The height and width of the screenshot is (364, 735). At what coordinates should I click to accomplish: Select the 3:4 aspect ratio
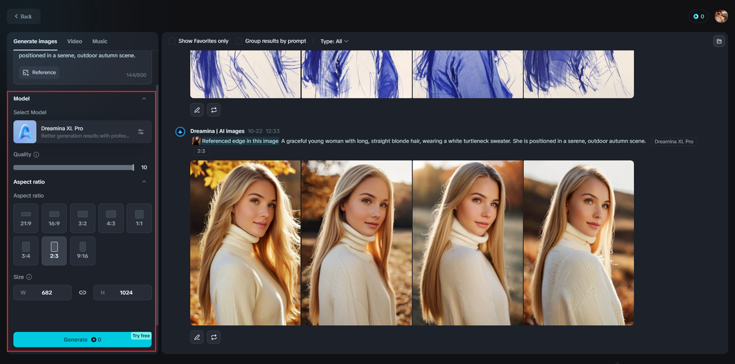(26, 251)
